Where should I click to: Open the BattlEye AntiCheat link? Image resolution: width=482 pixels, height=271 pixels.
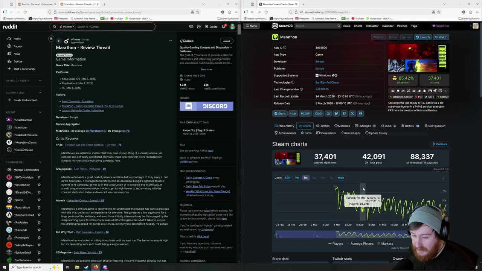(327, 82)
